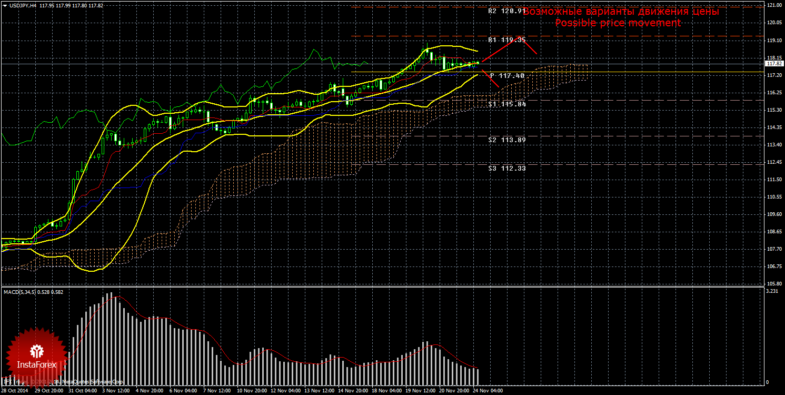Screen dimensions: 785x395
Task: Click the 24 Nov 04:00 time axis label
Action: coord(486,391)
